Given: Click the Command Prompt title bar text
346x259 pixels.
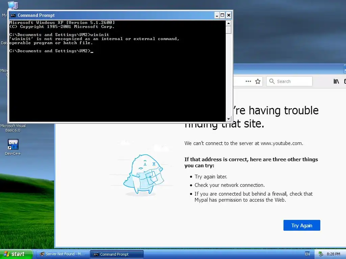Looking at the screenshot, I should [36, 15].
